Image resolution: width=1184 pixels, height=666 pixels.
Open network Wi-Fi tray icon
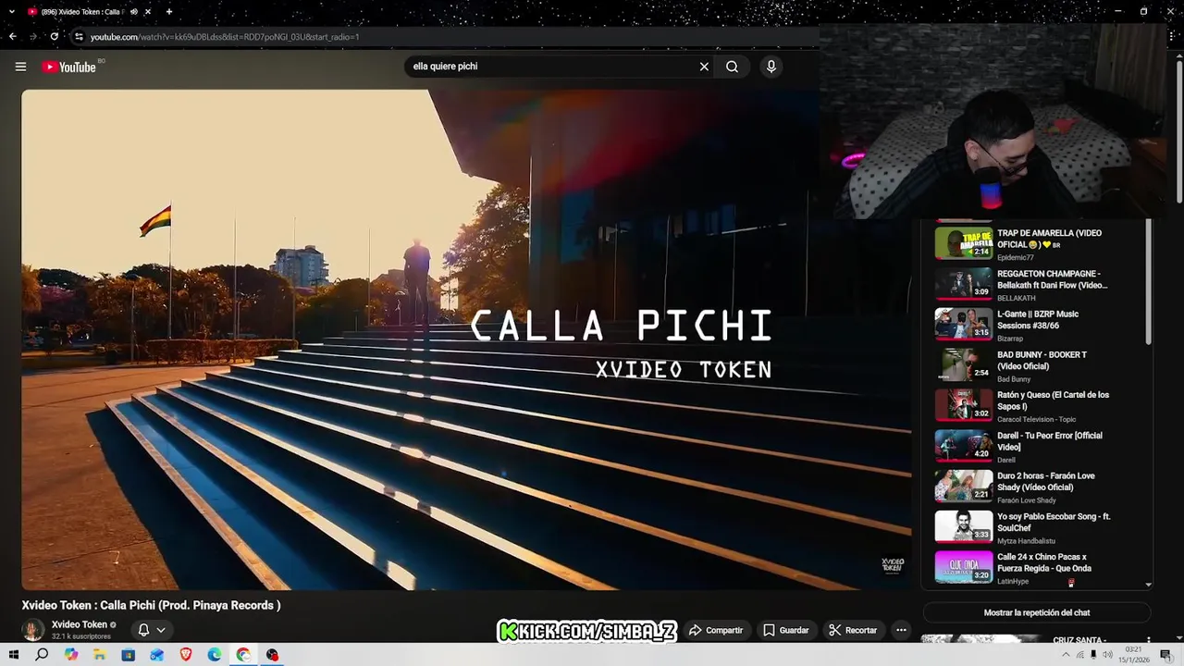click(1079, 655)
